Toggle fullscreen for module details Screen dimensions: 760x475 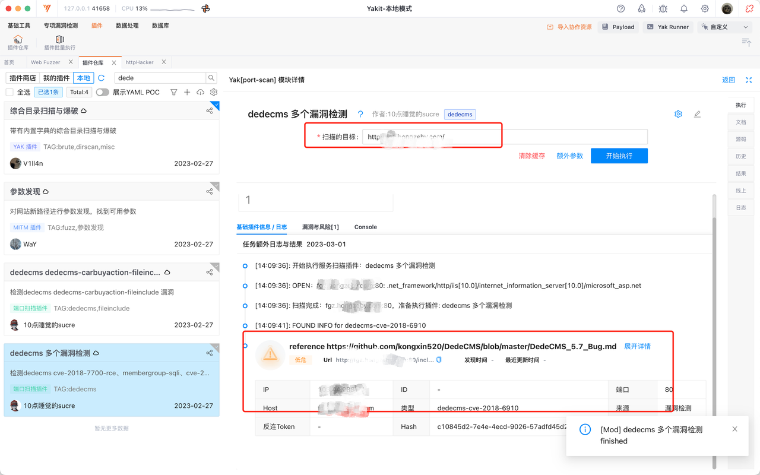749,80
